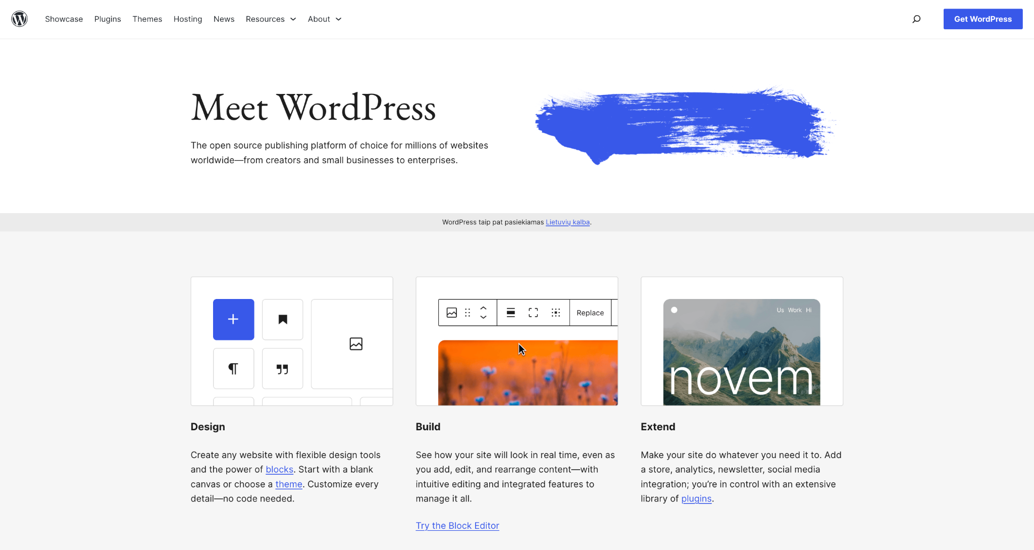The height and width of the screenshot is (550, 1034).
Task: Follow the theme link in Design text
Action: (289, 484)
